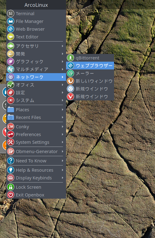The height and width of the screenshot is (238, 155).
Task: Click the Vivaldi icon in the submenu
Action: pos(70,97)
